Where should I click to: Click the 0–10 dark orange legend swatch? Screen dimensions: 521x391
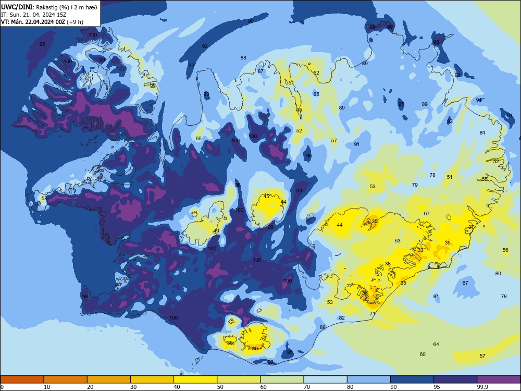click(22, 380)
